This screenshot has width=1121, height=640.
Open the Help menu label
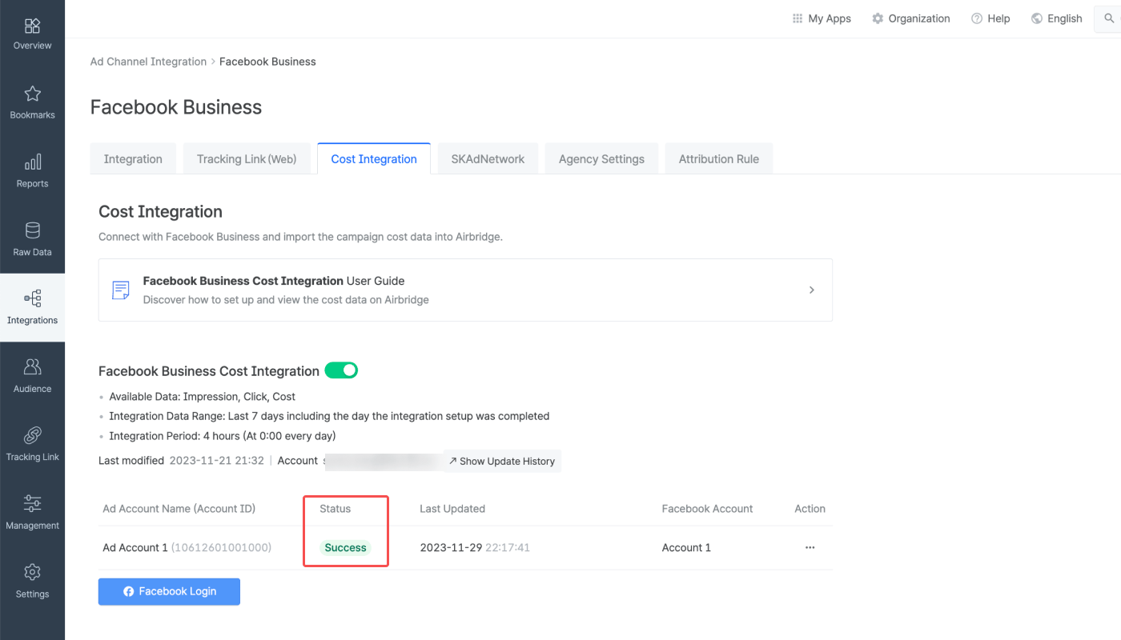(x=998, y=18)
